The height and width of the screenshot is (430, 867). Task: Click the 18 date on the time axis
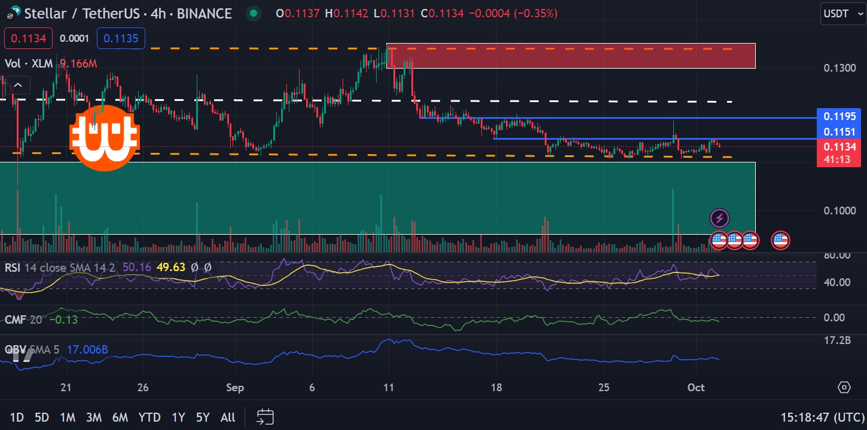(x=496, y=387)
